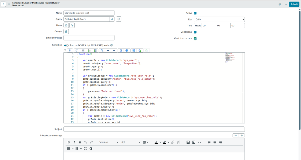Apply bold in introductory message editor
The image size is (301, 160).
tap(69, 142)
